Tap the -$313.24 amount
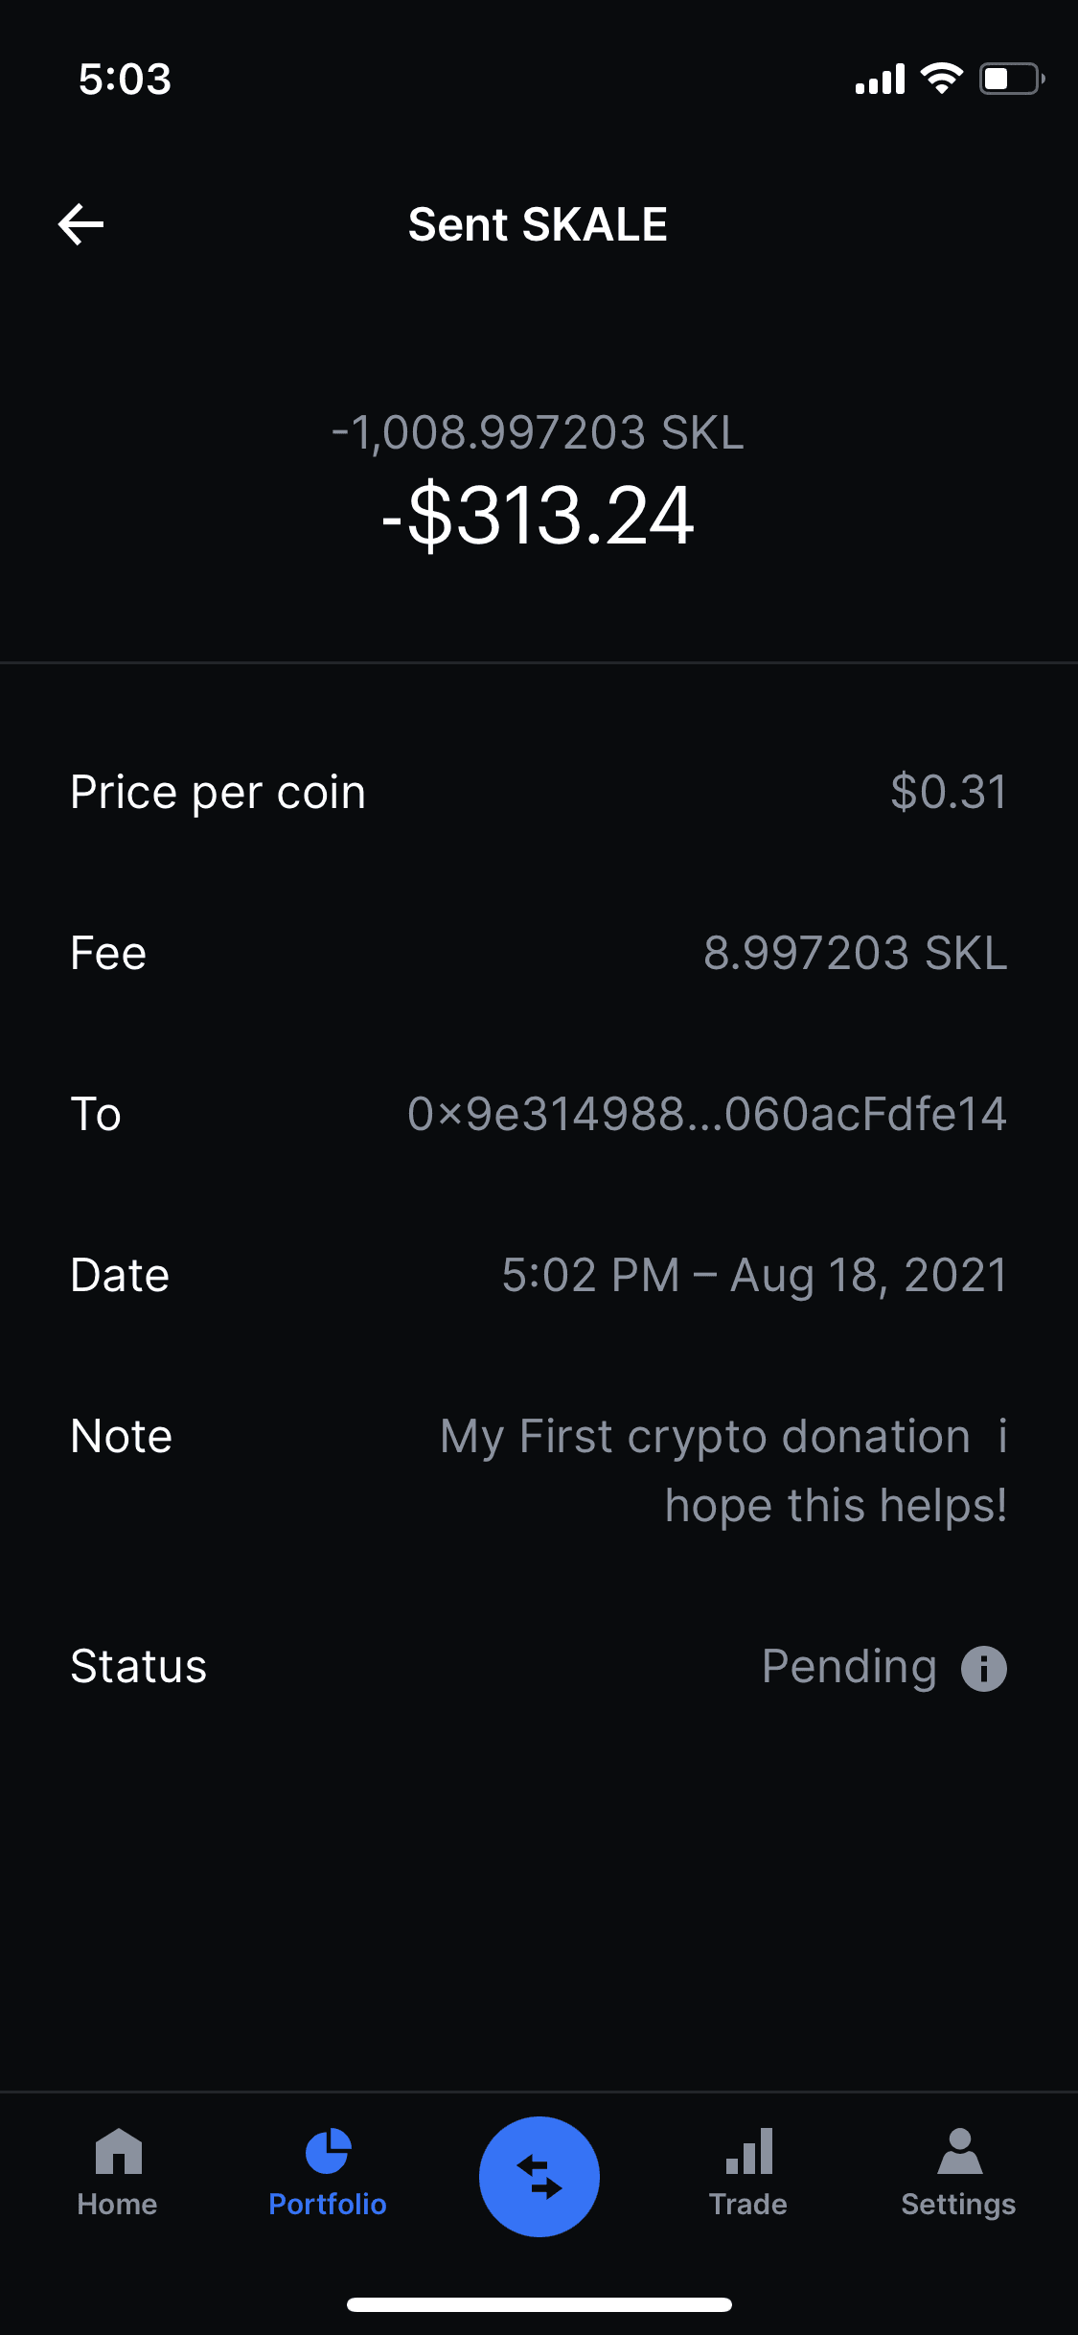Screen dimensions: 1078x2335 click(538, 516)
